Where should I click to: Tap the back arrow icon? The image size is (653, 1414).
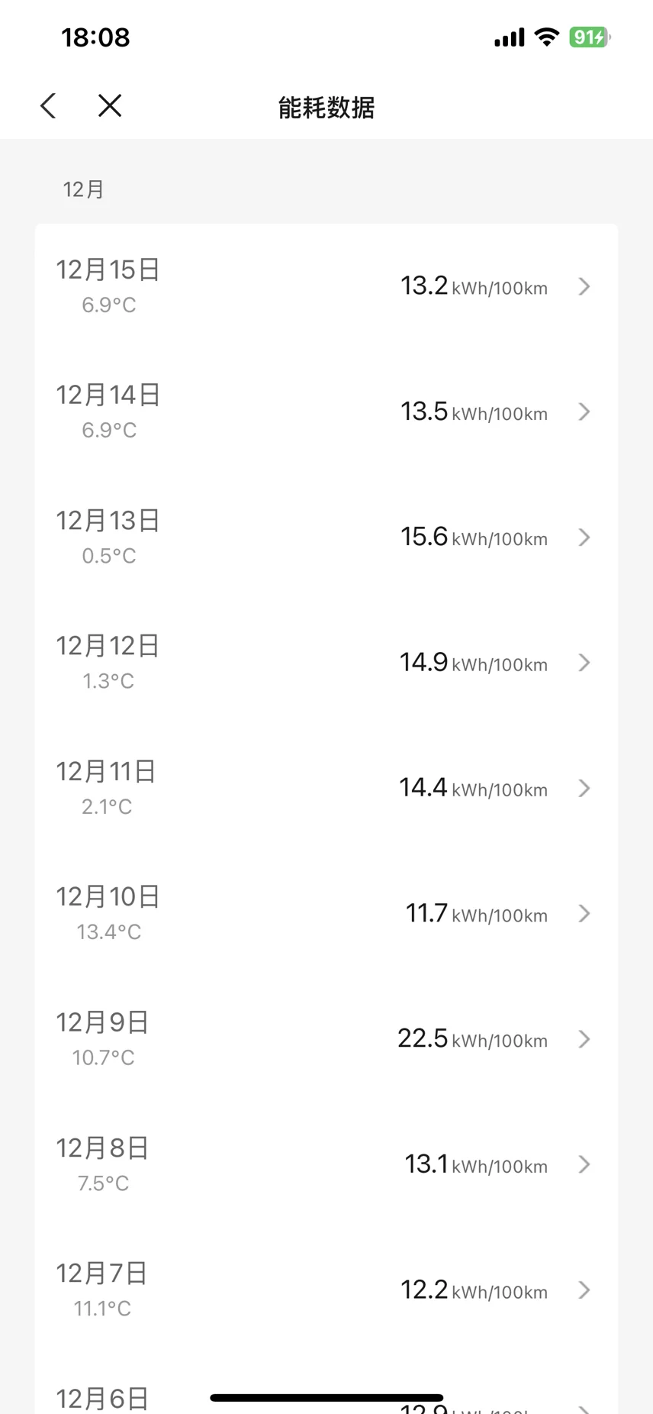(48, 106)
